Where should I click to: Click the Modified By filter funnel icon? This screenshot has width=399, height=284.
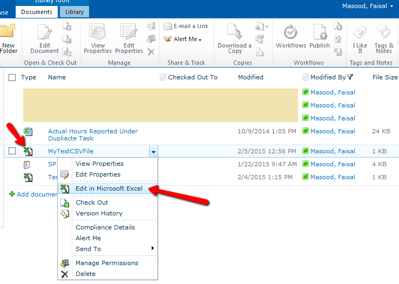[x=350, y=77]
